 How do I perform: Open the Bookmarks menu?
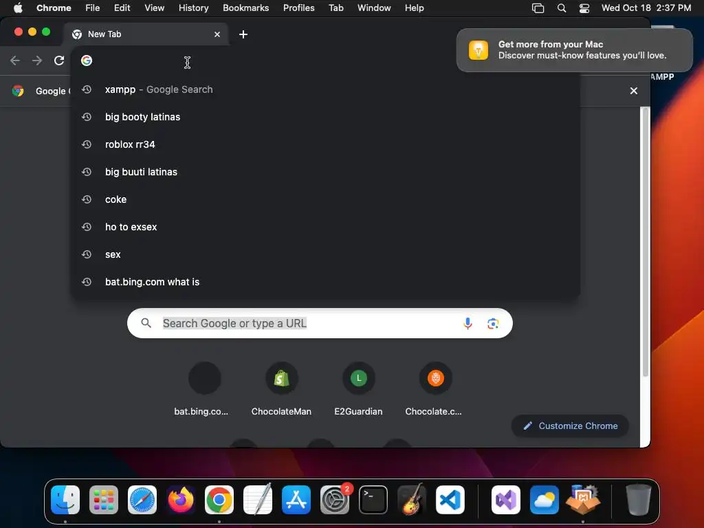246,8
